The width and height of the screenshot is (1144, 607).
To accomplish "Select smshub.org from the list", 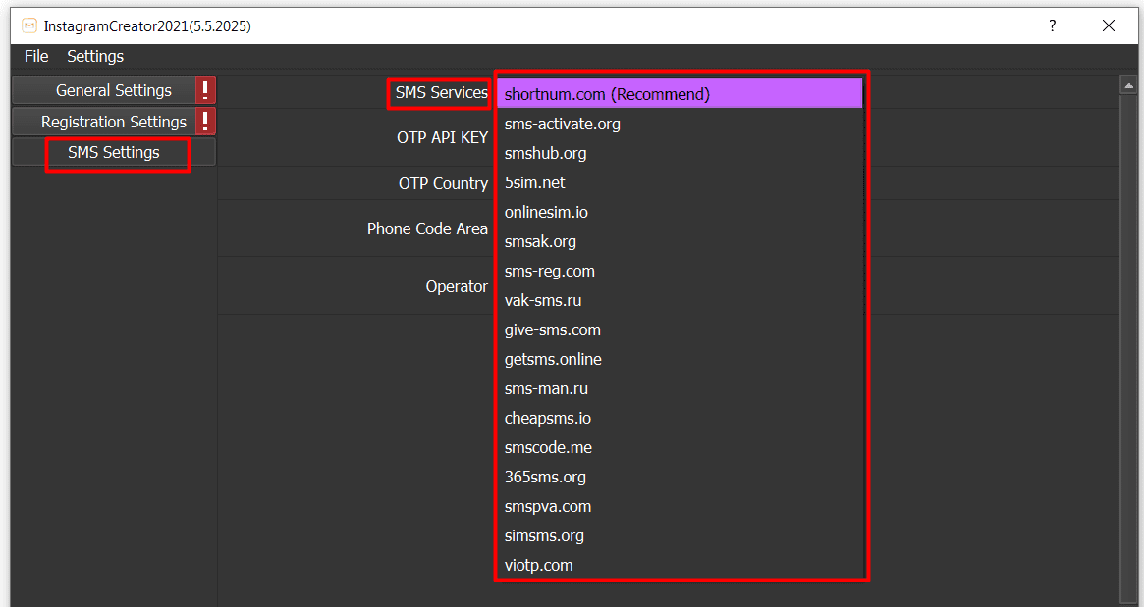I will point(680,153).
